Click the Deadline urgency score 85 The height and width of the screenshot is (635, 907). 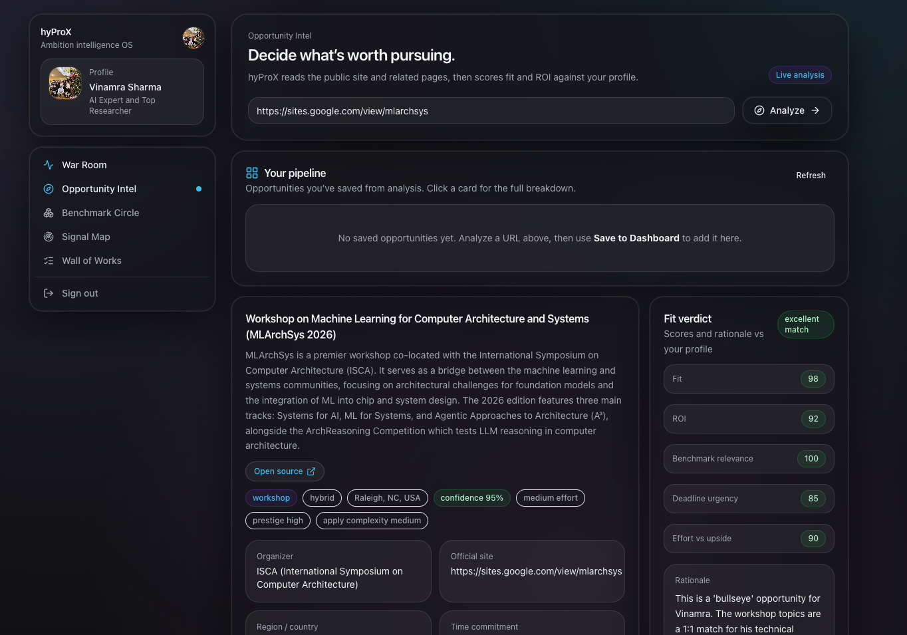(x=813, y=499)
